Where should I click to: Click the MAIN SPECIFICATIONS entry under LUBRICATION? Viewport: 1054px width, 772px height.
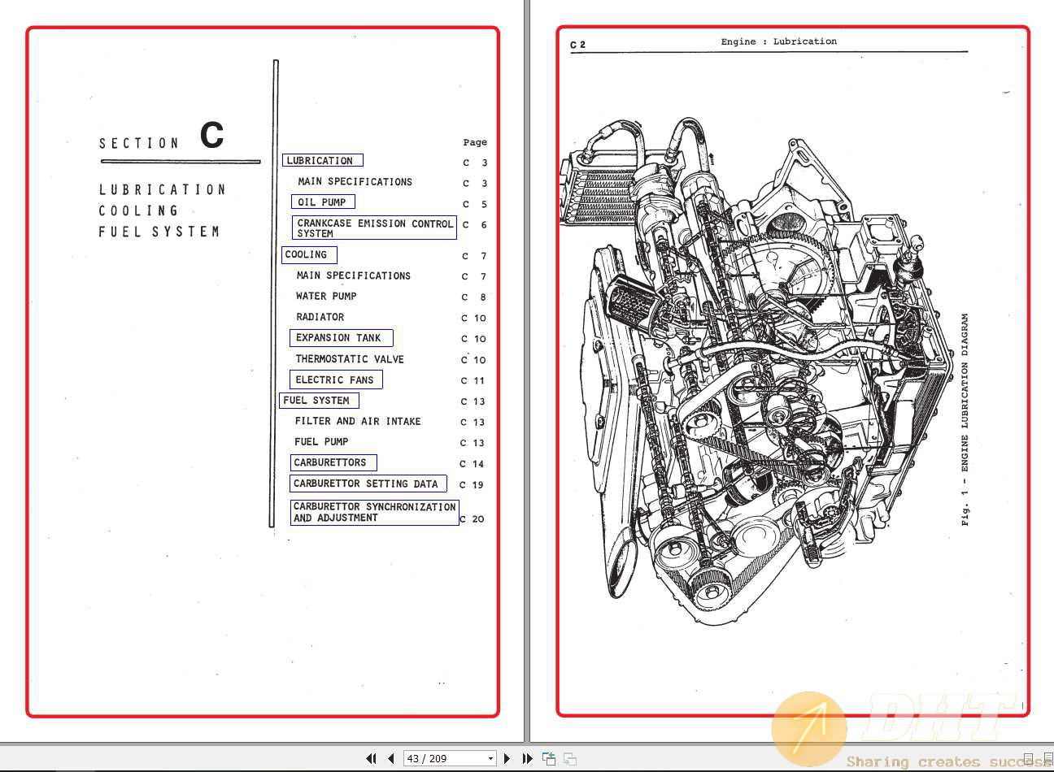tap(355, 182)
